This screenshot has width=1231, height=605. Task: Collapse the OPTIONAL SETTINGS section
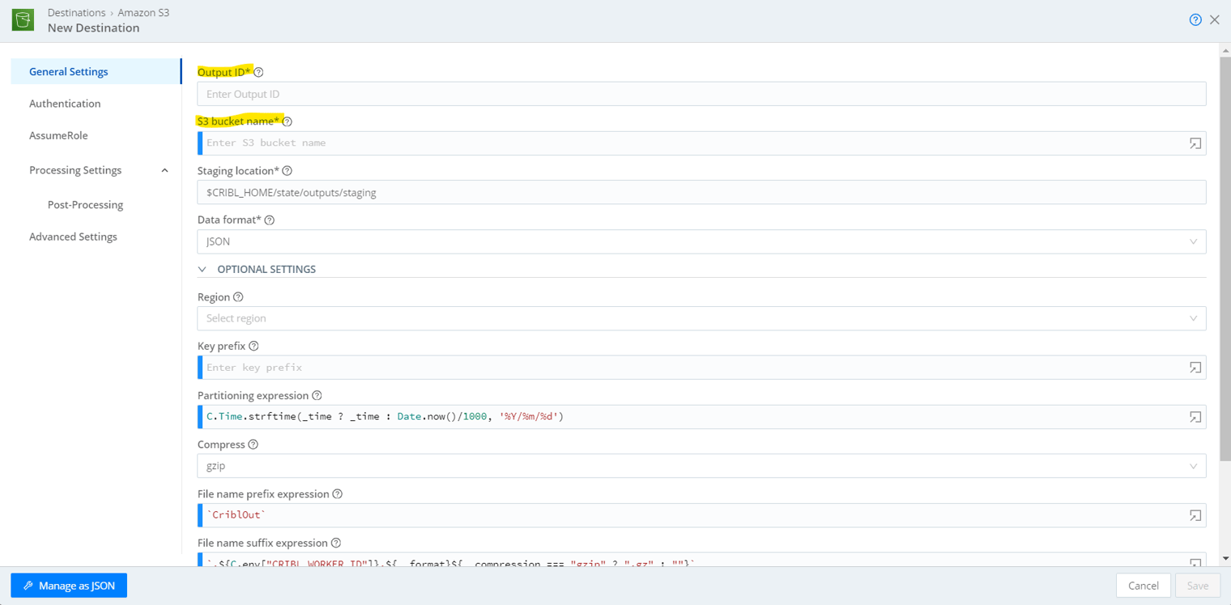pos(202,269)
